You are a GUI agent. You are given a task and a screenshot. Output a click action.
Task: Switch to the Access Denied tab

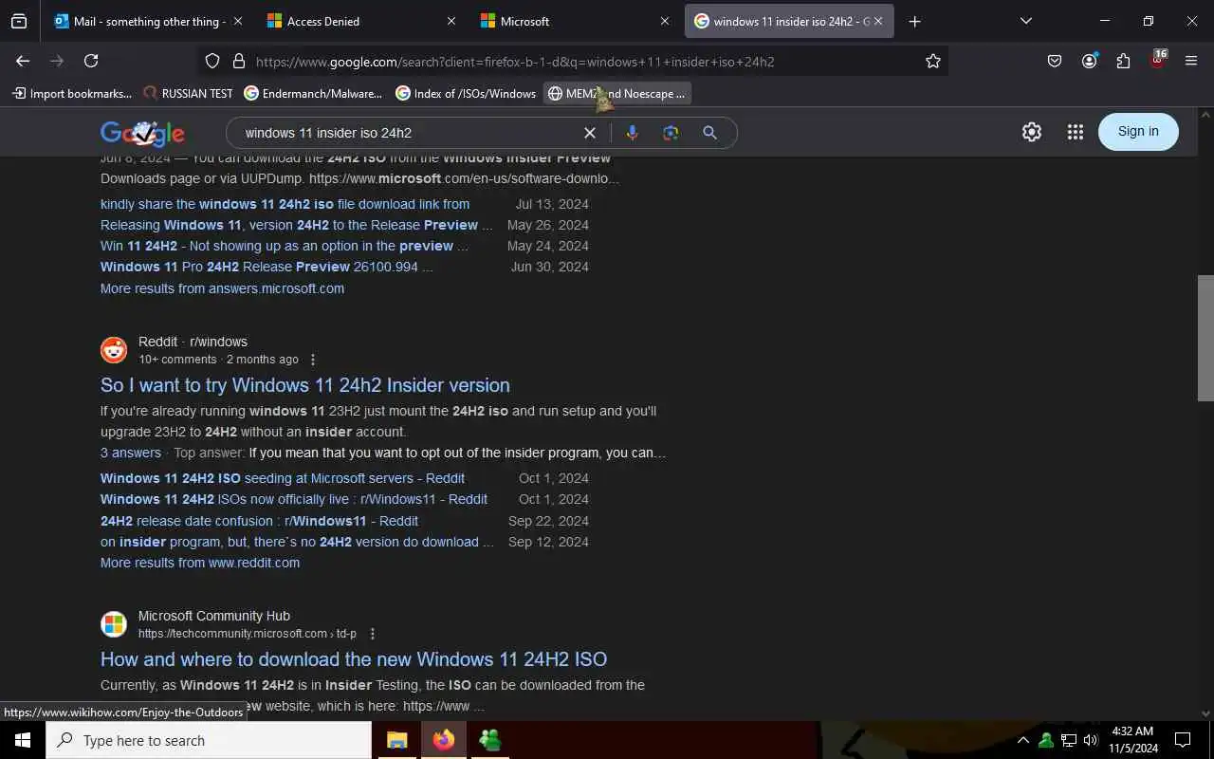pos(354,21)
